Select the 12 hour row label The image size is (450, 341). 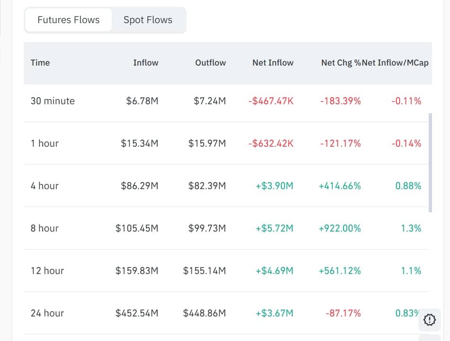[x=47, y=271]
